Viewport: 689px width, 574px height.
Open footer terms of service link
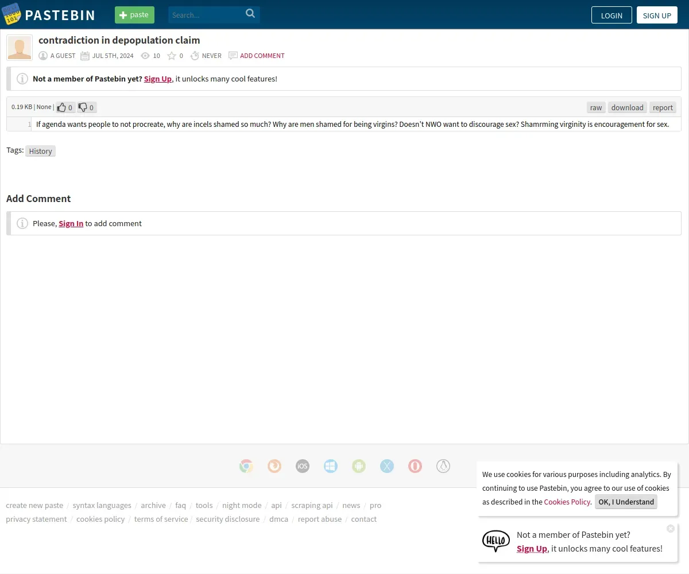point(161,519)
